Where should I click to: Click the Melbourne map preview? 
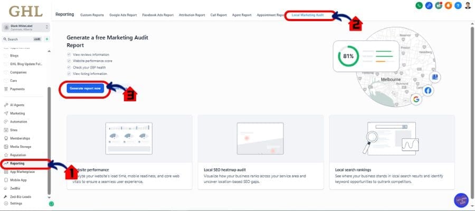coord(397,66)
